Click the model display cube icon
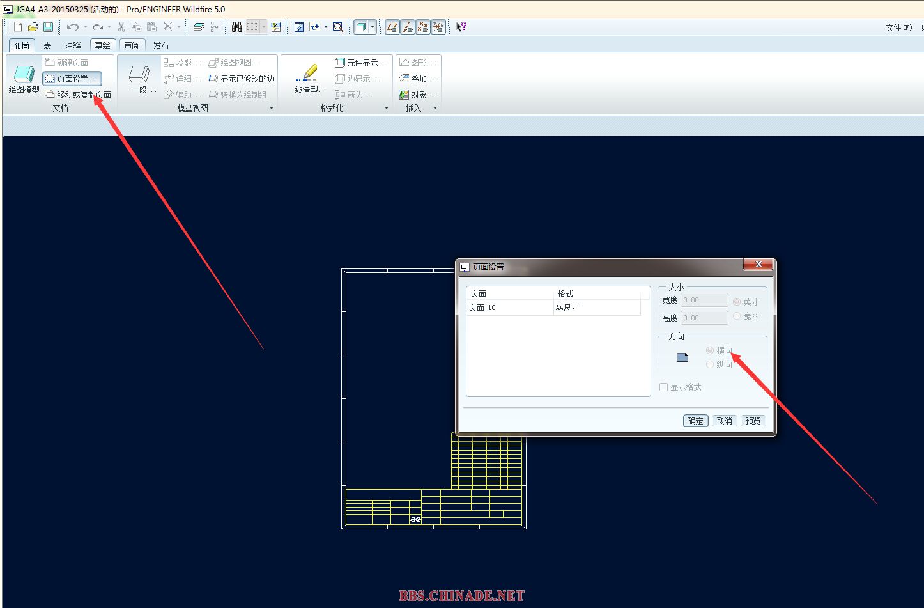The width and height of the screenshot is (924, 608). [x=361, y=27]
